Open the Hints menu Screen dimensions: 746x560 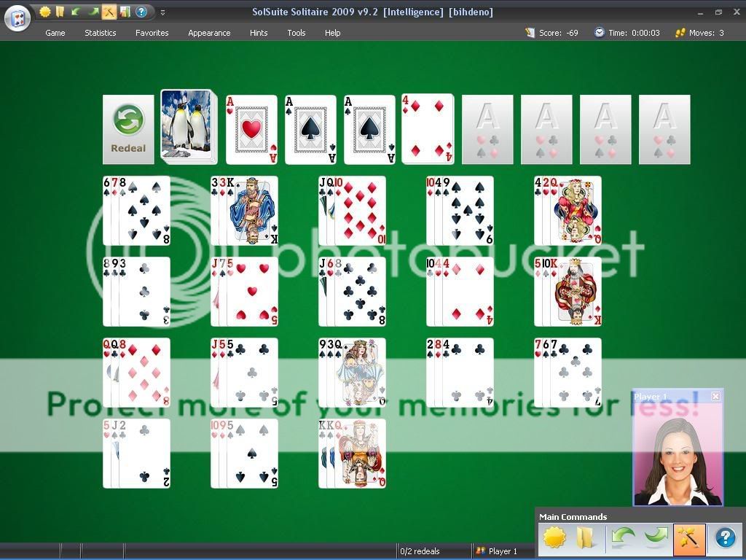(259, 33)
